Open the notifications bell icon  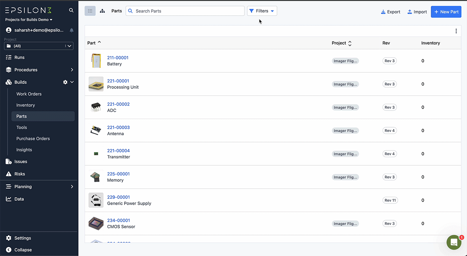click(x=72, y=30)
